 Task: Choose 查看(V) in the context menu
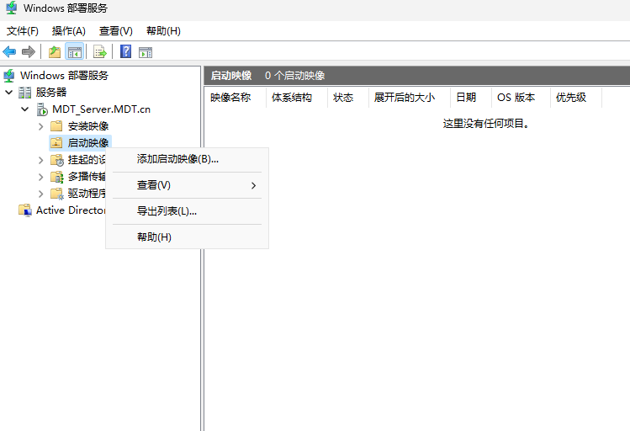click(x=188, y=185)
